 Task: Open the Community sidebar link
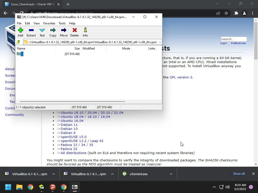click(x=14, y=115)
